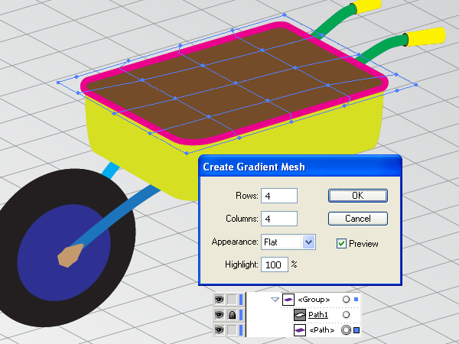Uncheck the Preview checkbox

click(x=341, y=243)
